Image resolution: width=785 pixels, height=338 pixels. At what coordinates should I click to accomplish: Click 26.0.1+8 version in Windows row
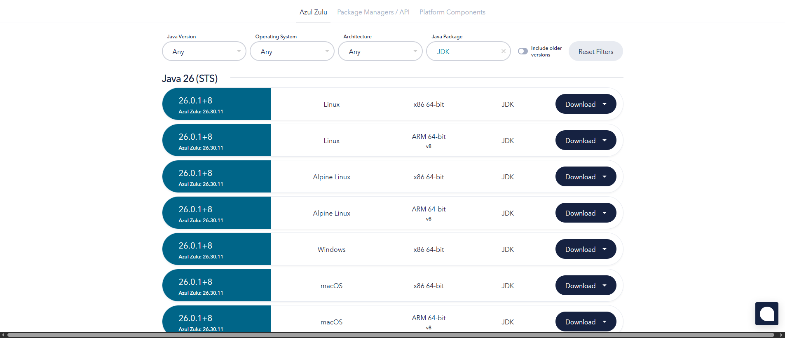(195, 246)
